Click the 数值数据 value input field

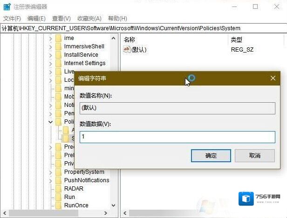178,137
